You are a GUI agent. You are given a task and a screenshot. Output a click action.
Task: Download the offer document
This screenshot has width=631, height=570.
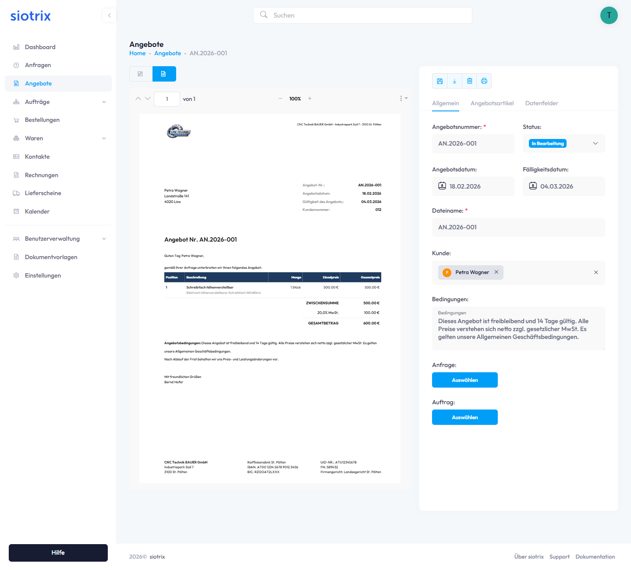454,81
